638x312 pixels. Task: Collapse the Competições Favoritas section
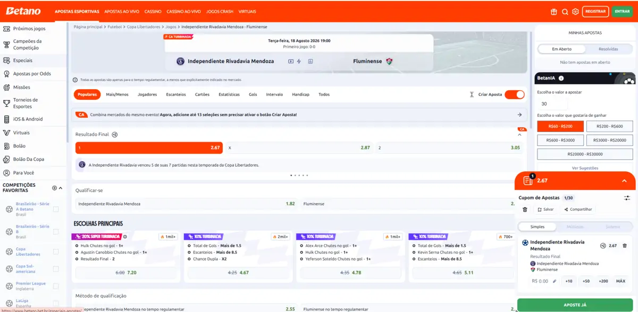coord(61,188)
